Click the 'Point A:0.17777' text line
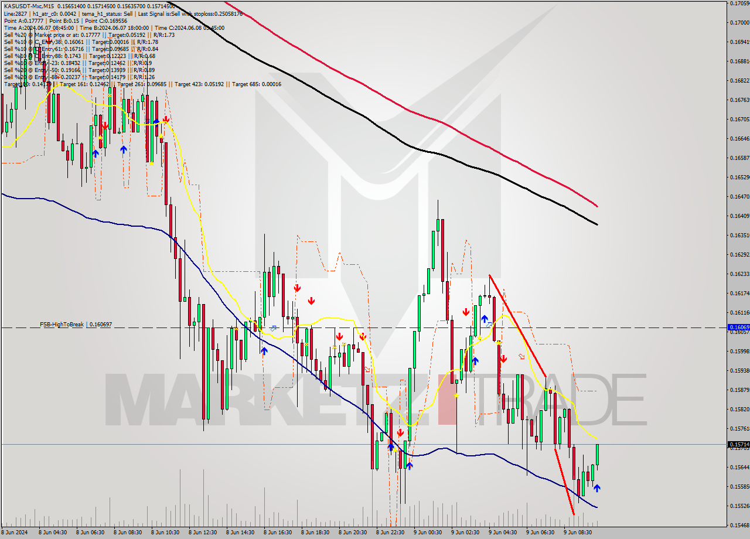The width and height of the screenshot is (750, 539). pos(65,21)
